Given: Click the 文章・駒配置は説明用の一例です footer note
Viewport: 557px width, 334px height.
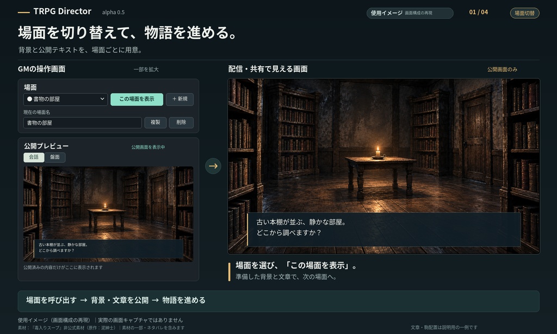Looking at the screenshot, I should click(x=444, y=327).
